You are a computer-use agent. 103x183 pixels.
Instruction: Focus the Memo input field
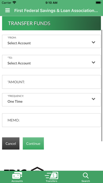click(51, 120)
